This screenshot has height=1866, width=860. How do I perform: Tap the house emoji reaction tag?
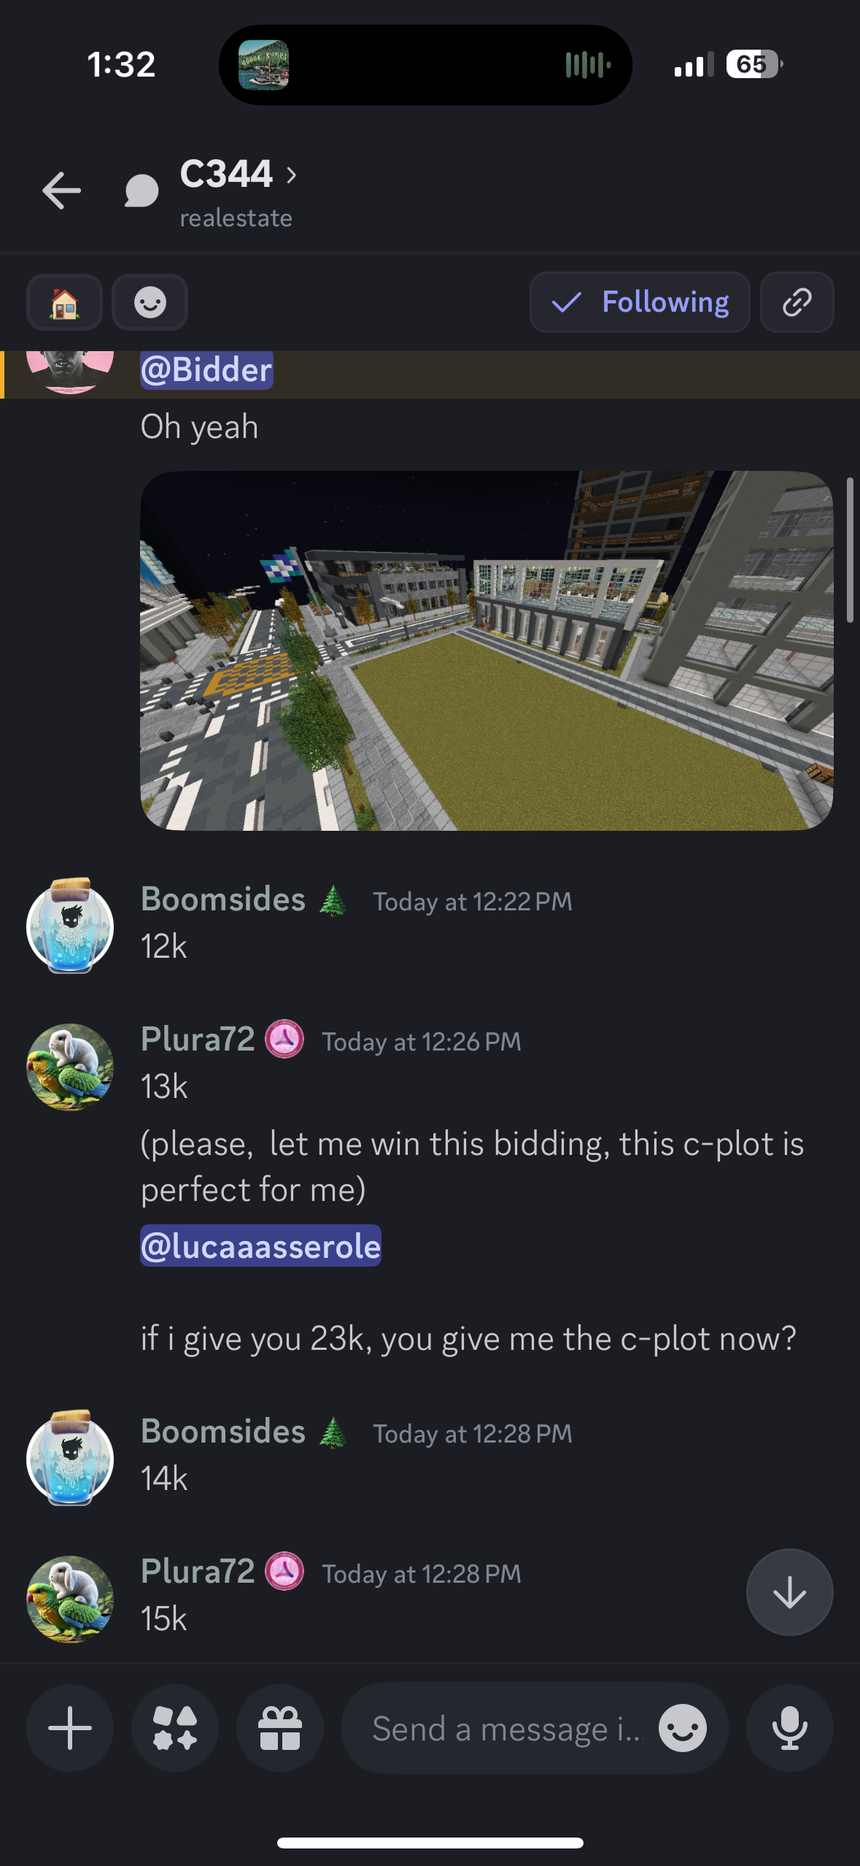[64, 302]
